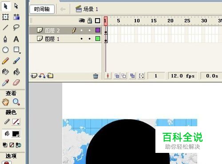The width and height of the screenshot is (222, 164).
Task: Click the stroke color pencil icon
Action: point(7,121)
